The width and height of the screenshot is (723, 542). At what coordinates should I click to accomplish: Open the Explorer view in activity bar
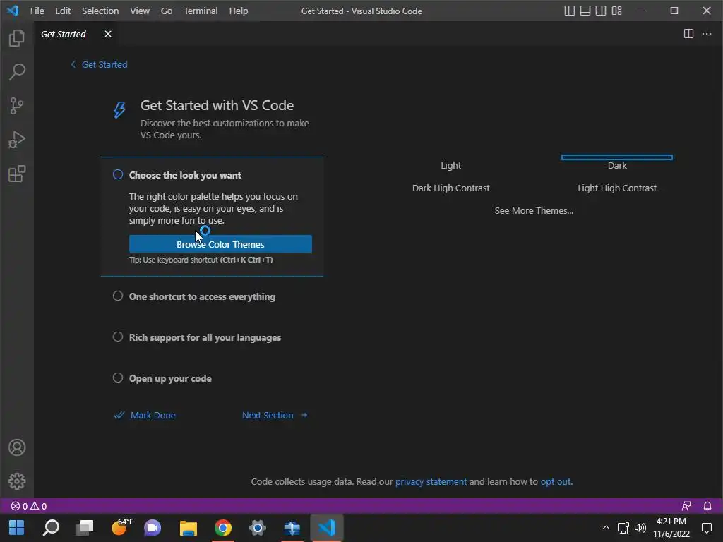[17, 38]
